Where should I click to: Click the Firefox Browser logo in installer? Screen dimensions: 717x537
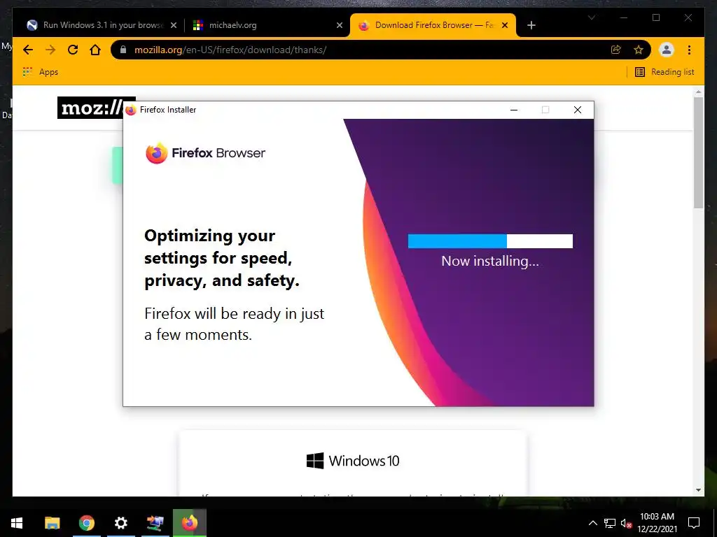pyautogui.click(x=205, y=152)
